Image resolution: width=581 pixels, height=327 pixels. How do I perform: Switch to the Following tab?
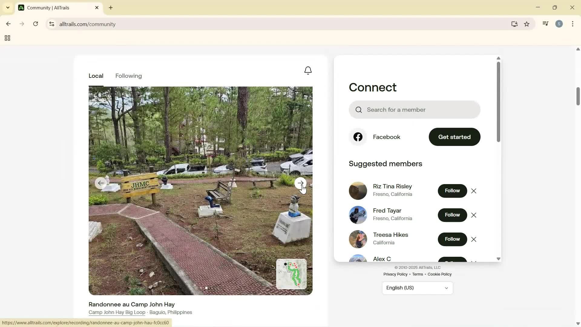(128, 76)
